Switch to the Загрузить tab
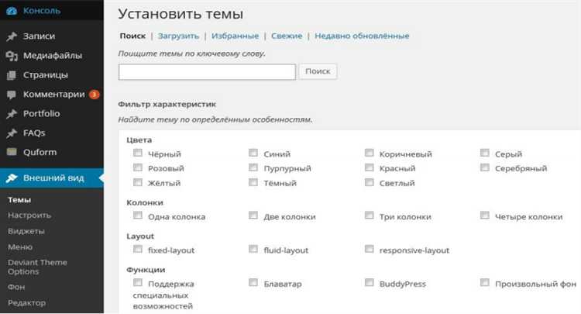Screen dimensions: 581x314 point(178,36)
